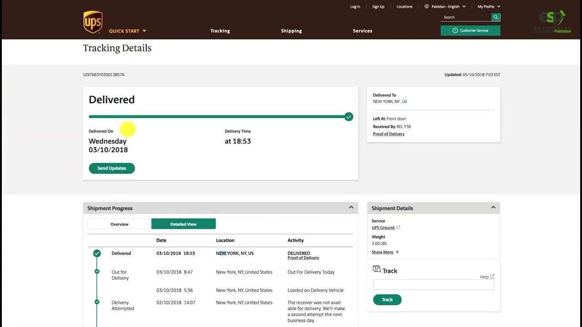
Task: Click the question mark Customer Service icon
Action: 455,30
